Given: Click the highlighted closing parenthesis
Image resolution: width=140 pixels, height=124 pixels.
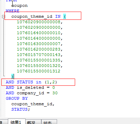Looking at the screenshot, I should 12,77.
